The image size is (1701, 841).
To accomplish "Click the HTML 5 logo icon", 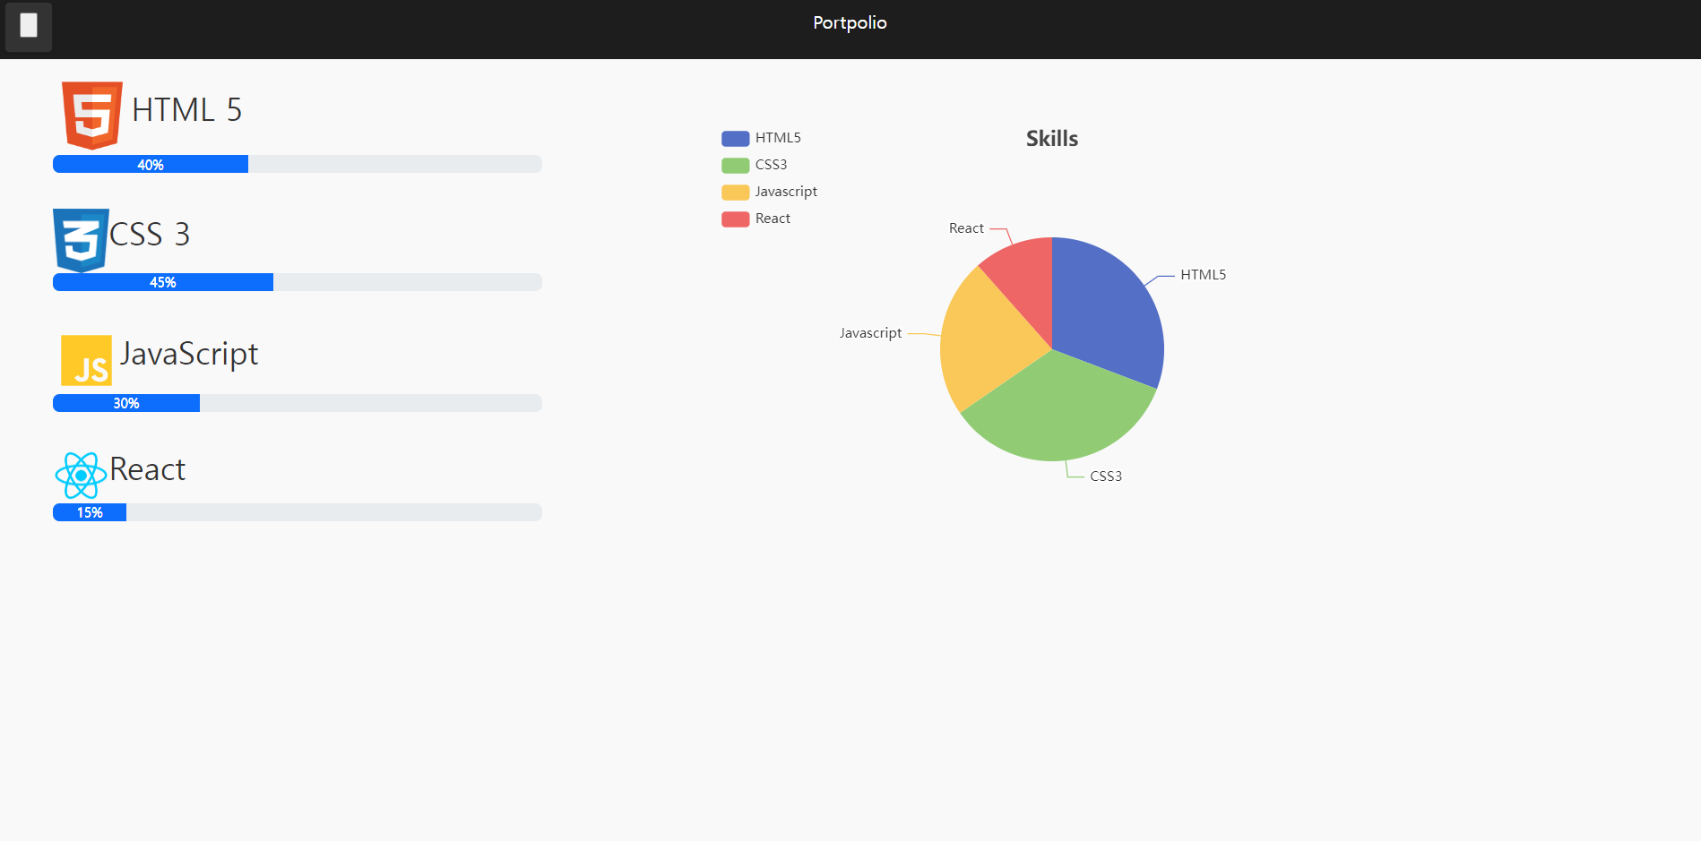I will [91, 112].
